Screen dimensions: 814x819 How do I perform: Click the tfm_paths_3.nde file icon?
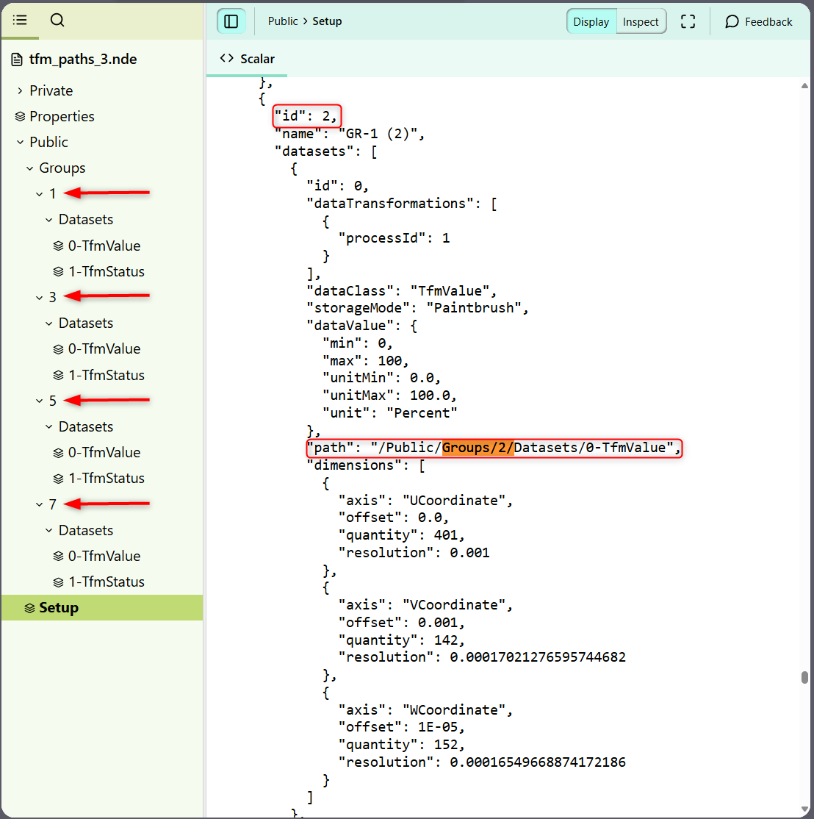click(18, 60)
